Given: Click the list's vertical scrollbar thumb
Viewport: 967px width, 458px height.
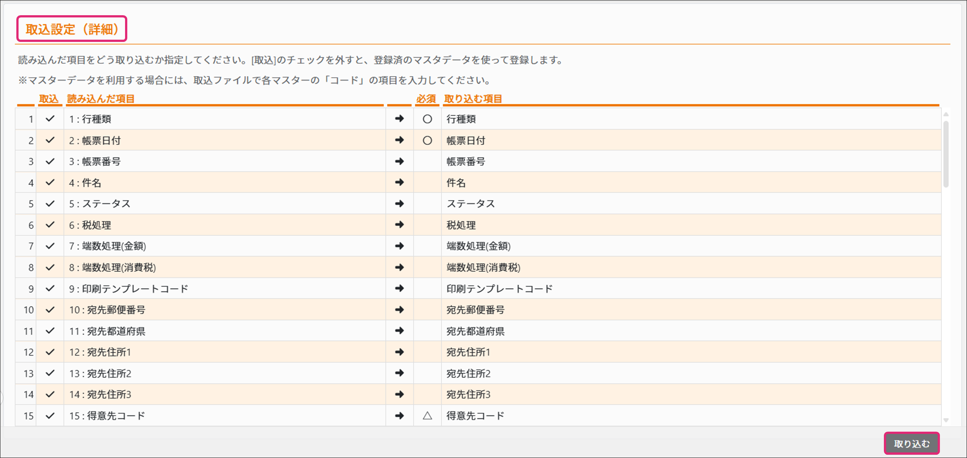Looking at the screenshot, I should [946, 154].
